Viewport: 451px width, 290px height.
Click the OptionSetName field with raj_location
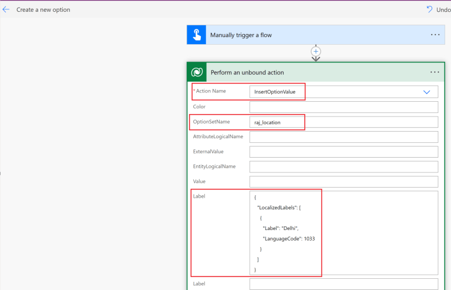click(344, 122)
